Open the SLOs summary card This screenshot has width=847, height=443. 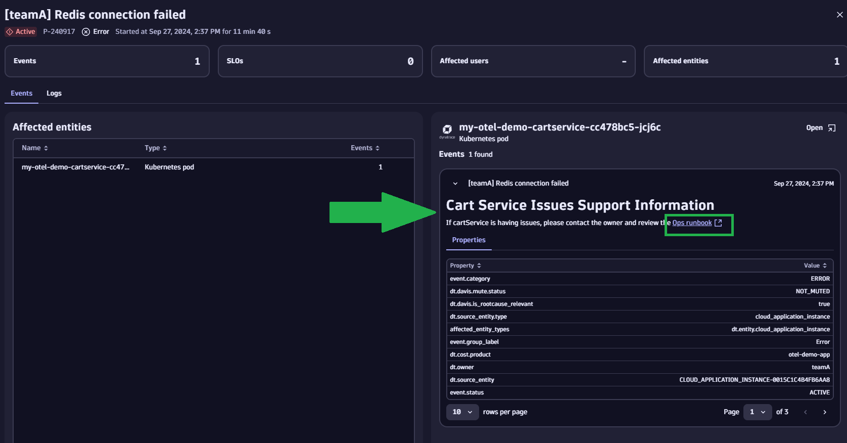click(x=320, y=61)
